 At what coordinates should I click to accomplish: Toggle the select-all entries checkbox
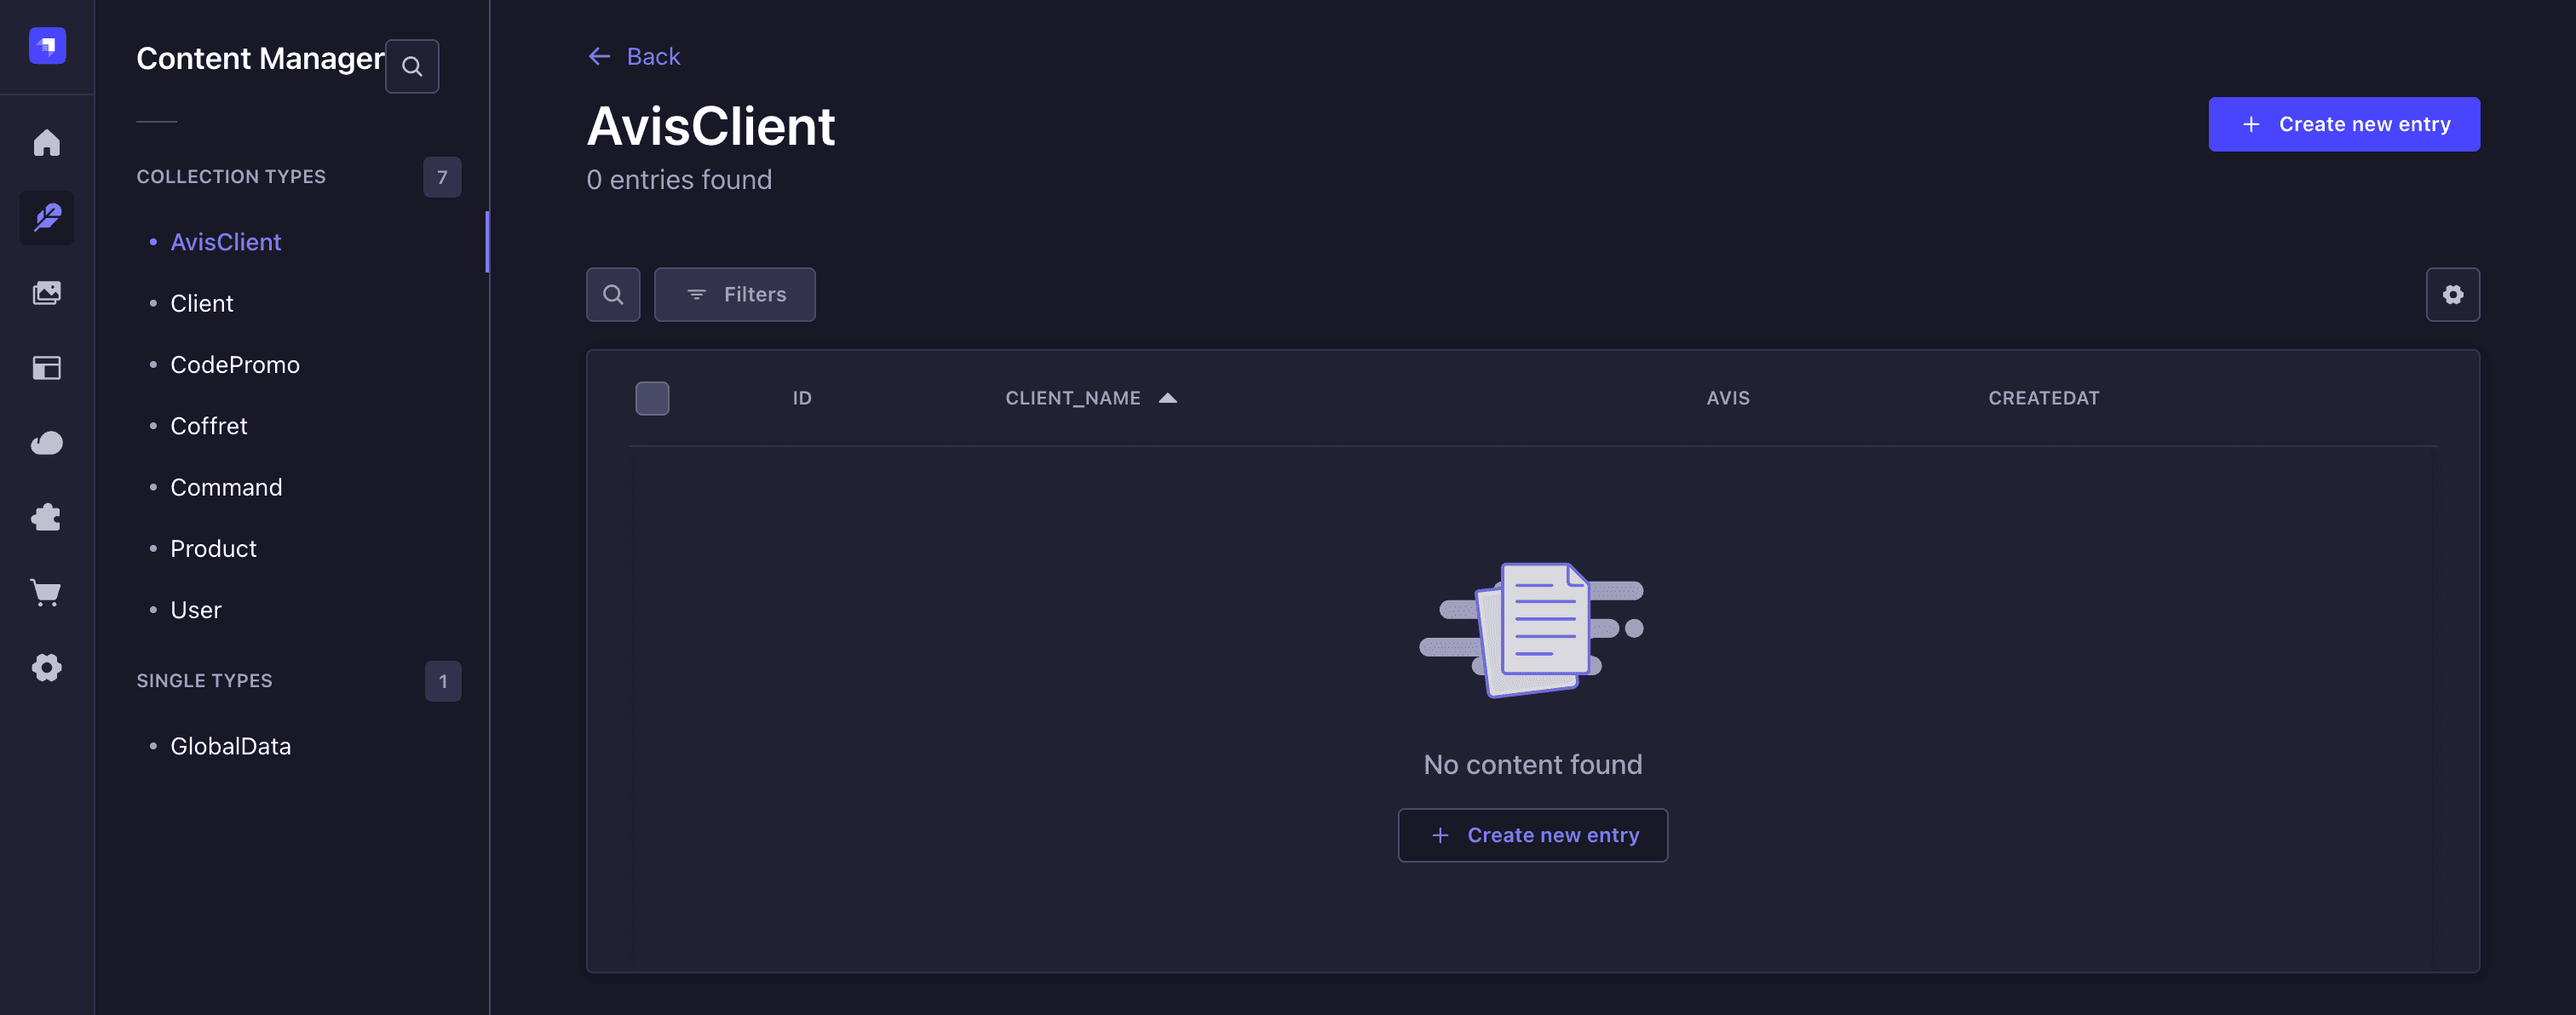pos(652,397)
